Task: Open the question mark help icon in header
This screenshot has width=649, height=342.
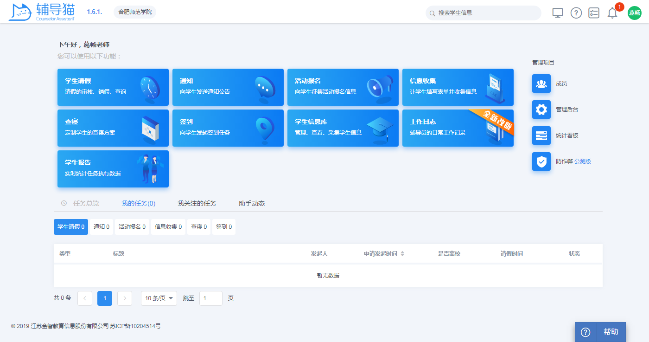Action: pos(576,13)
